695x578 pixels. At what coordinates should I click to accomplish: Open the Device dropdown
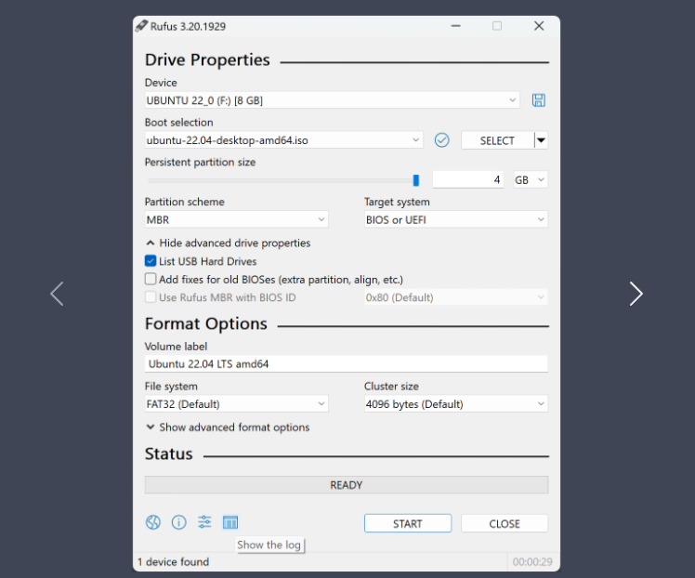click(333, 100)
